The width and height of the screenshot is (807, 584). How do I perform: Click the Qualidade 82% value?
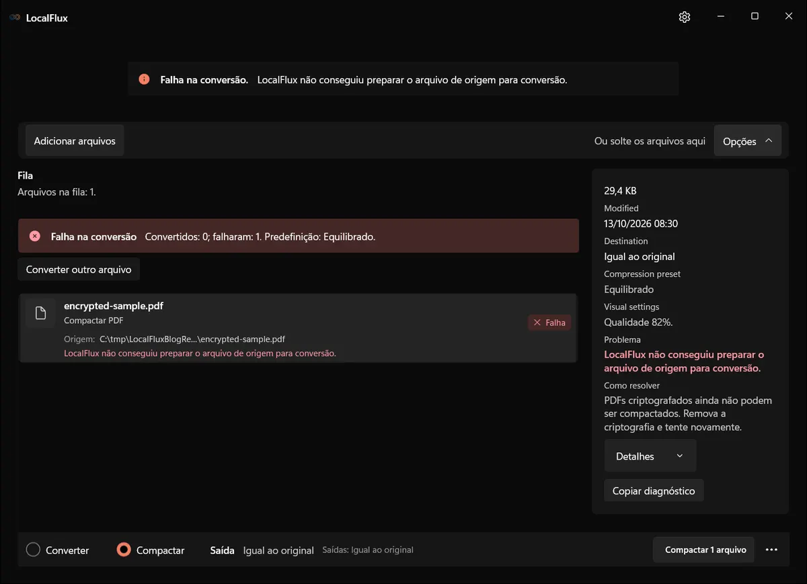coord(638,323)
